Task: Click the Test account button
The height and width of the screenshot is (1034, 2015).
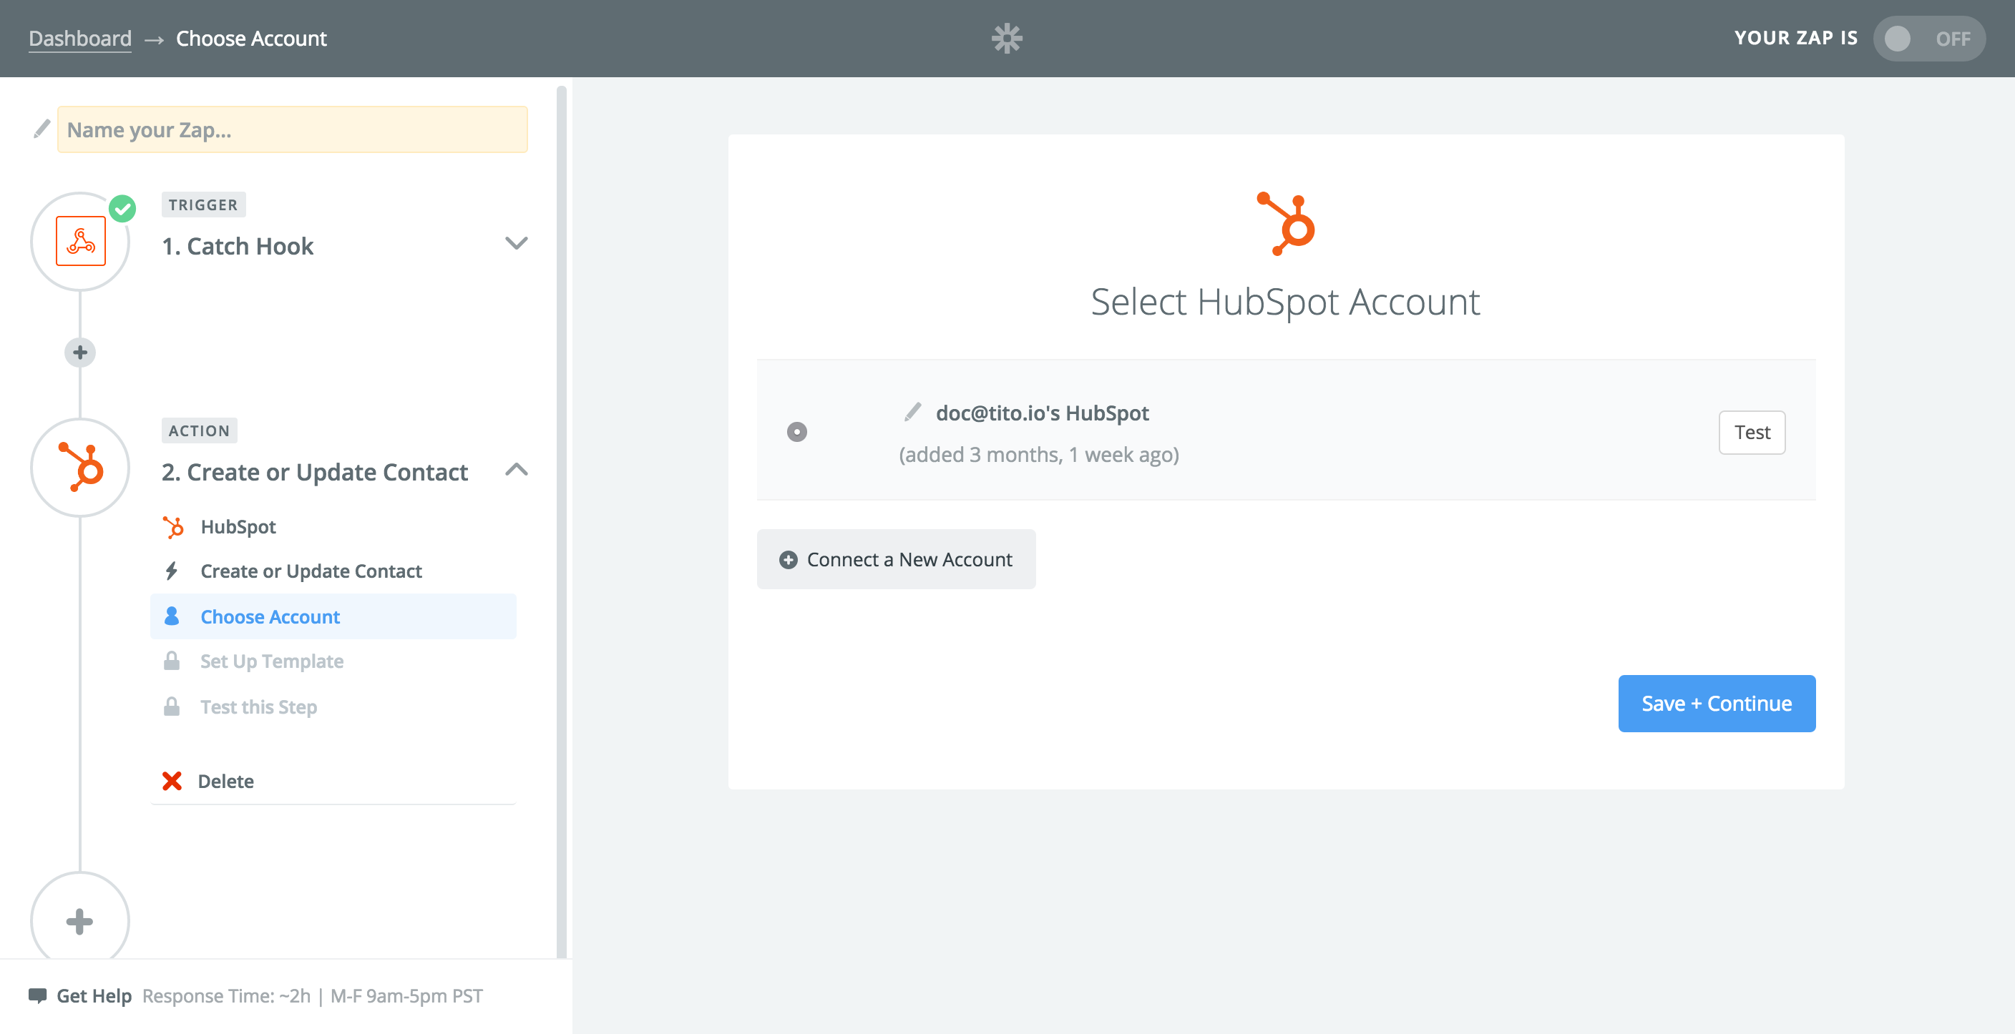Action: coord(1752,432)
